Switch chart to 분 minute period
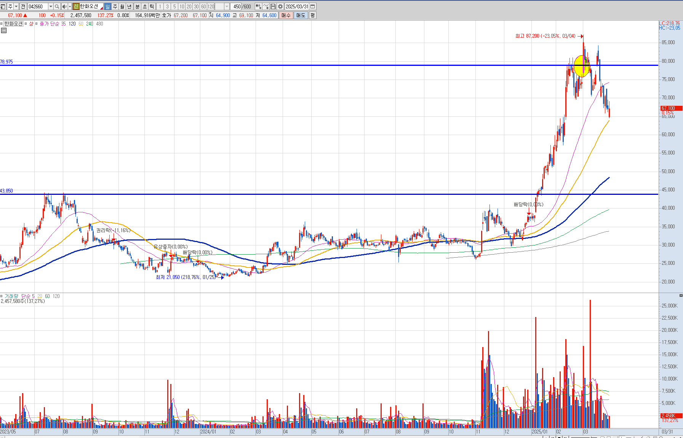 [x=138, y=6]
